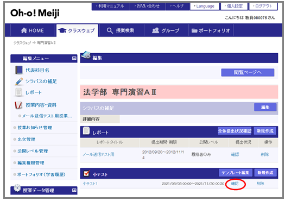
Task: Click the gear icon on 授業データ管理
Action: [x=17, y=188]
